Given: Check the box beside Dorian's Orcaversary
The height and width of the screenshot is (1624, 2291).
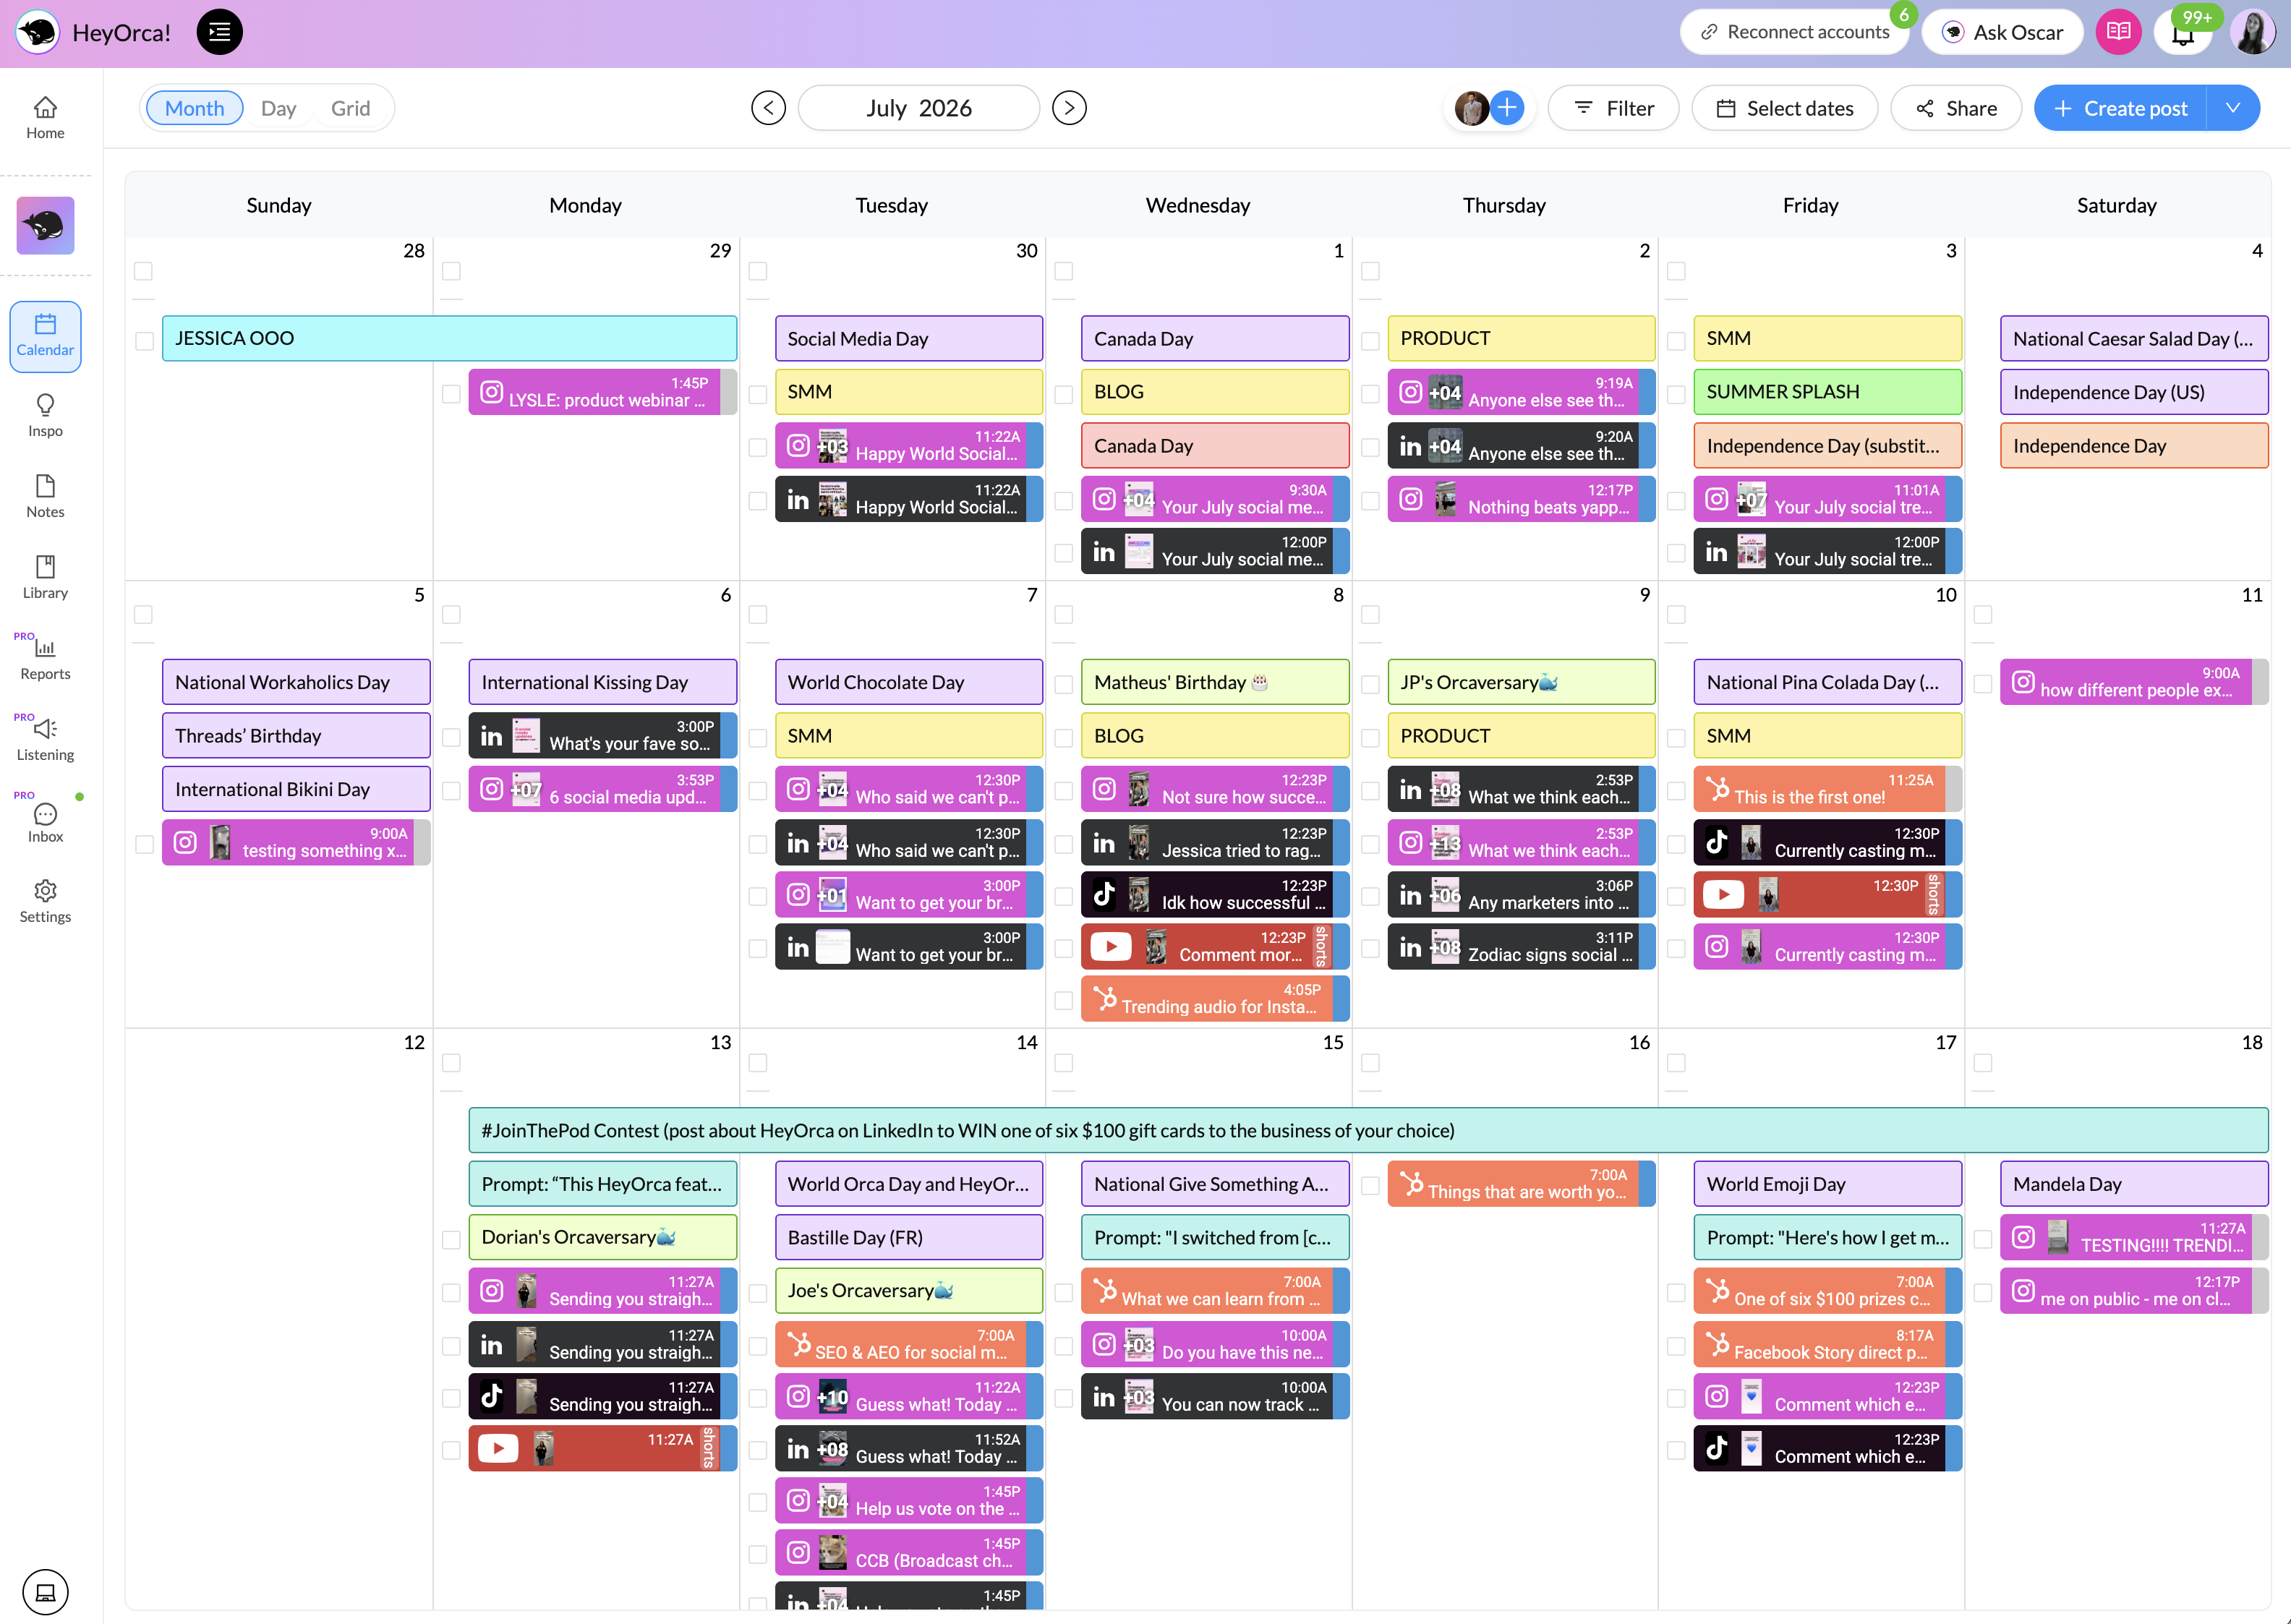Looking at the screenshot, I should pyautogui.click(x=451, y=1239).
